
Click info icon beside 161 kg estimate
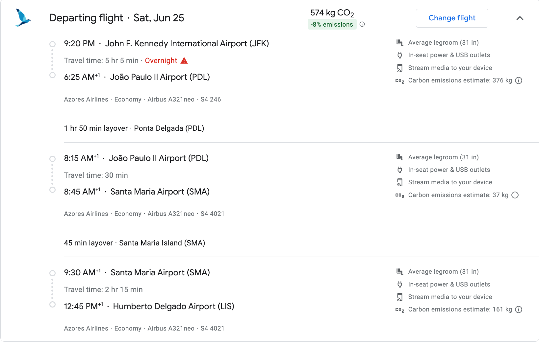(x=519, y=310)
